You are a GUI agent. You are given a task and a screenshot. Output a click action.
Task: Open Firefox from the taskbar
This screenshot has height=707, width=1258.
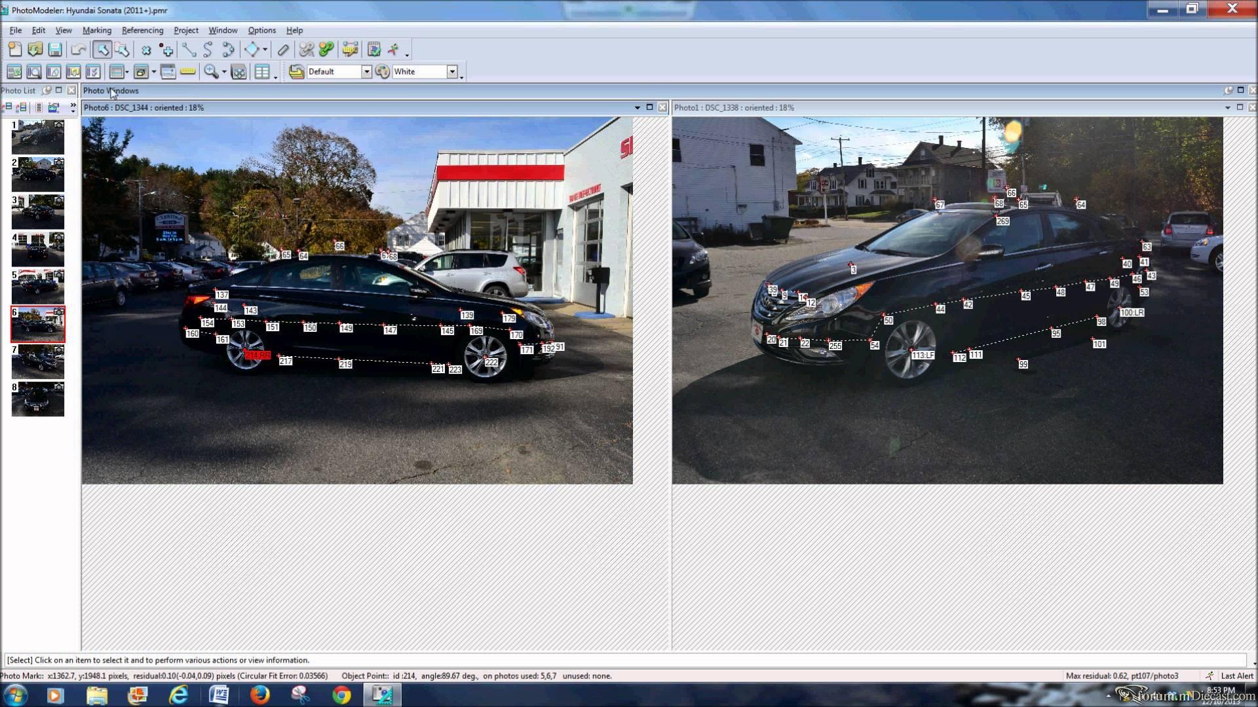259,695
